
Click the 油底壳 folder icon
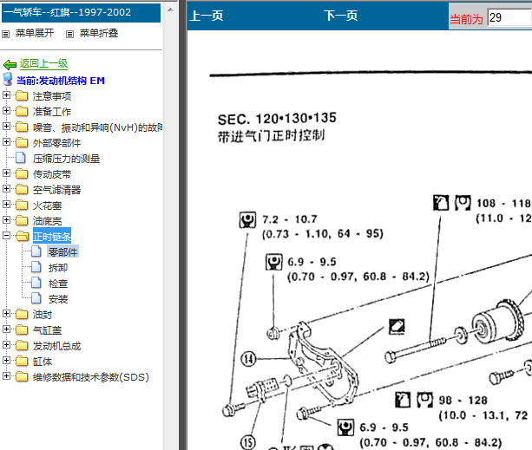22,220
